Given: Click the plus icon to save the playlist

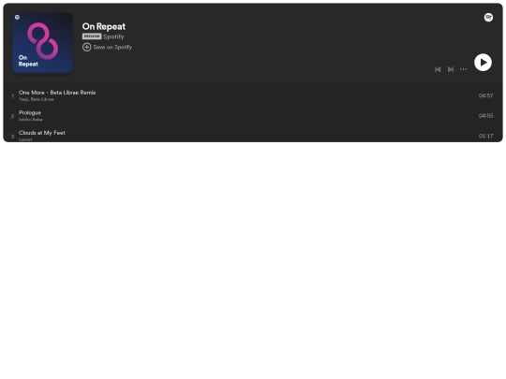Looking at the screenshot, I should coord(86,47).
